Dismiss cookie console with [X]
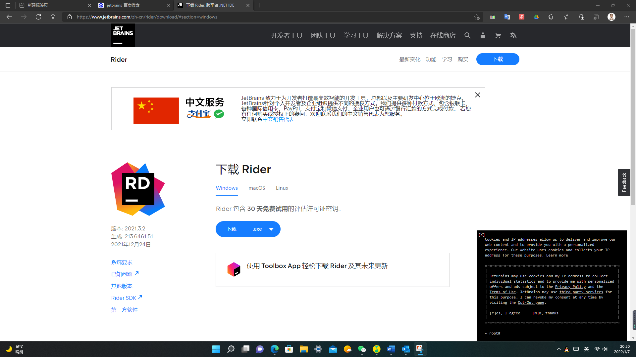Viewport: 636px width, 357px height. tap(482, 235)
